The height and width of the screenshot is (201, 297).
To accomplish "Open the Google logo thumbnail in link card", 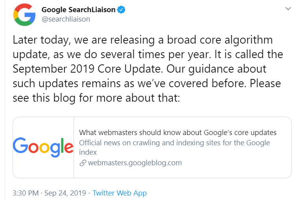I will click(43, 147).
